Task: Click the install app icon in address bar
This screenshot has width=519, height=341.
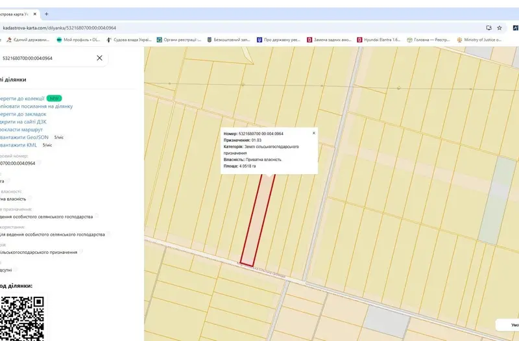Action: (489, 28)
